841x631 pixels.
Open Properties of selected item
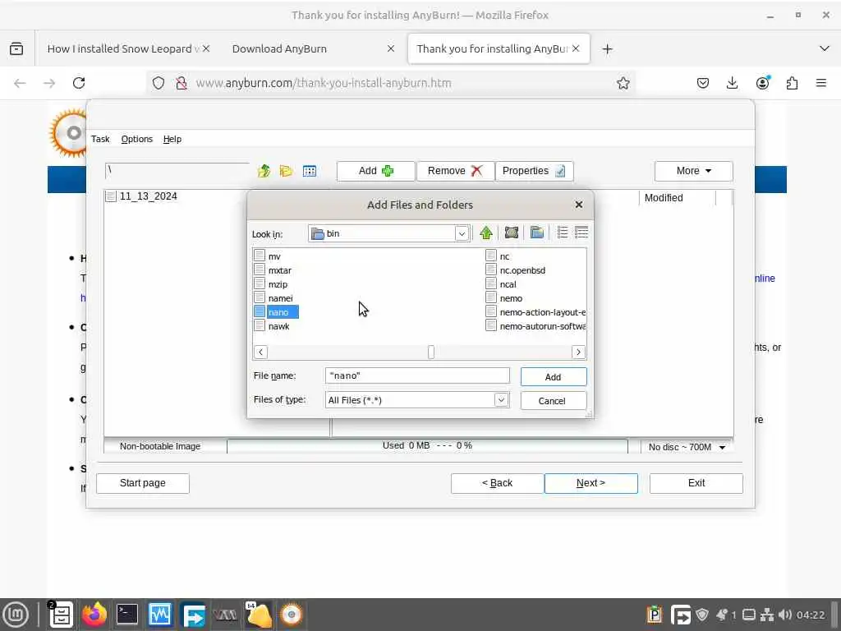click(534, 171)
